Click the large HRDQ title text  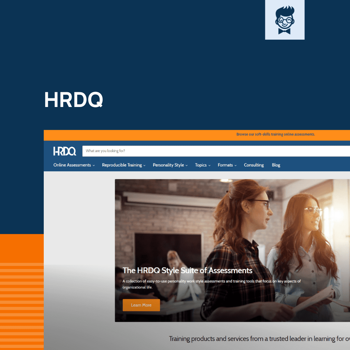pos(73,100)
